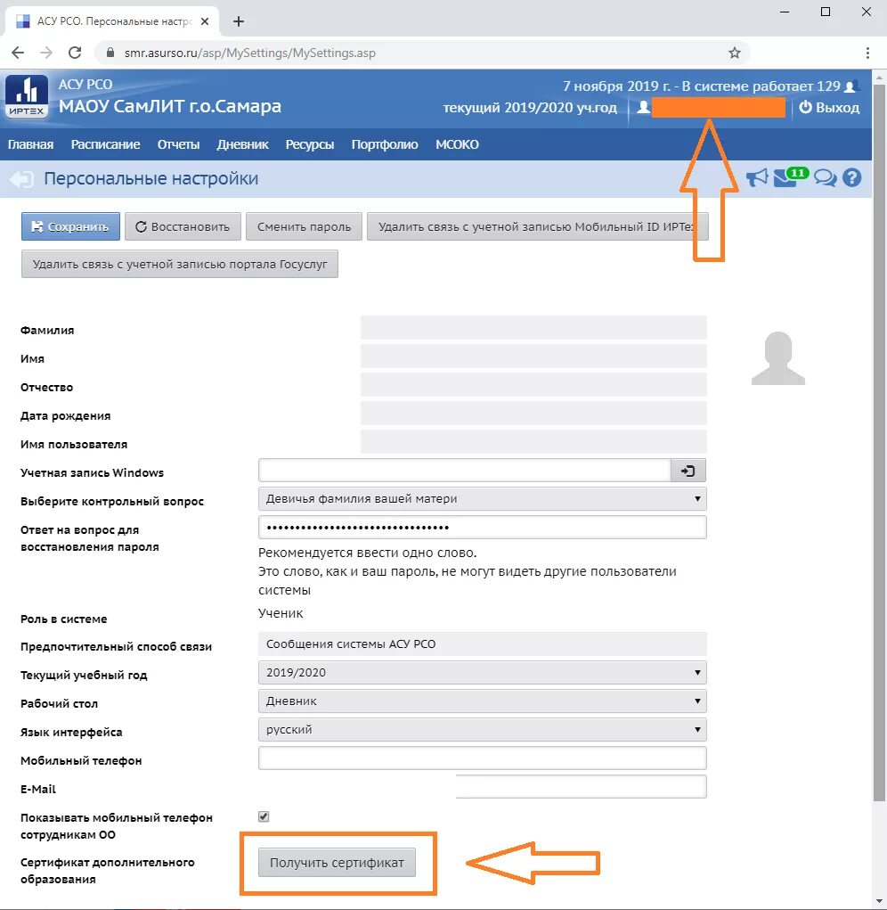This screenshot has height=910, width=887.
Task: Expand Текущий учебный год dropdown
Action: coord(483,672)
